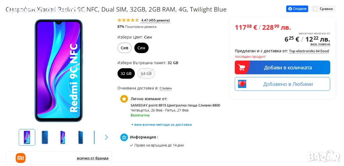Click the yellow star pickup icon

tap(124, 99)
